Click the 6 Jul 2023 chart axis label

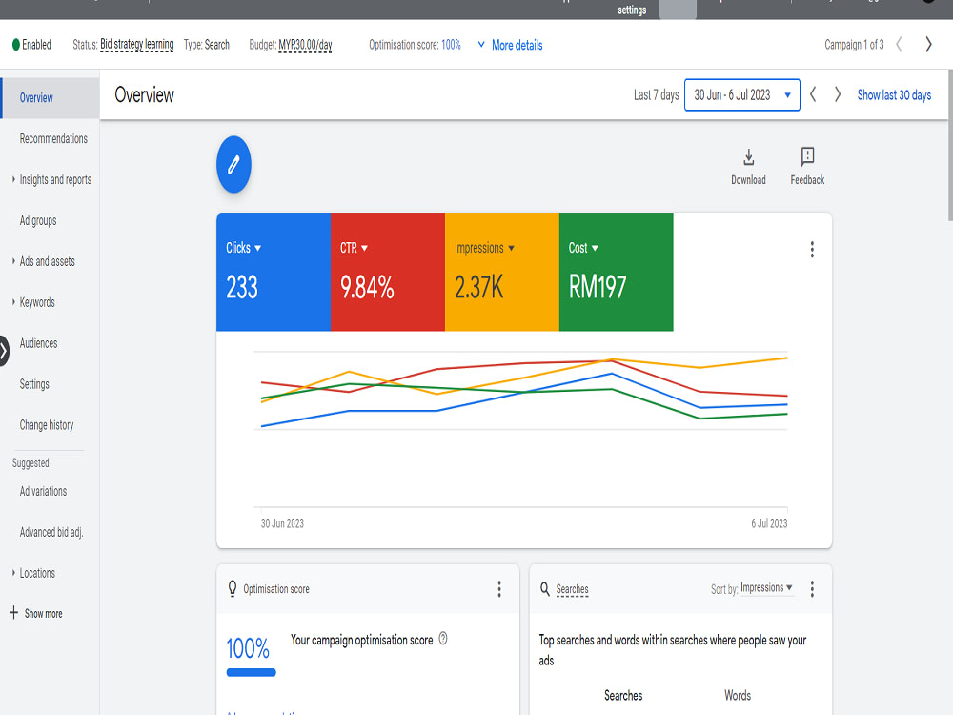(769, 523)
